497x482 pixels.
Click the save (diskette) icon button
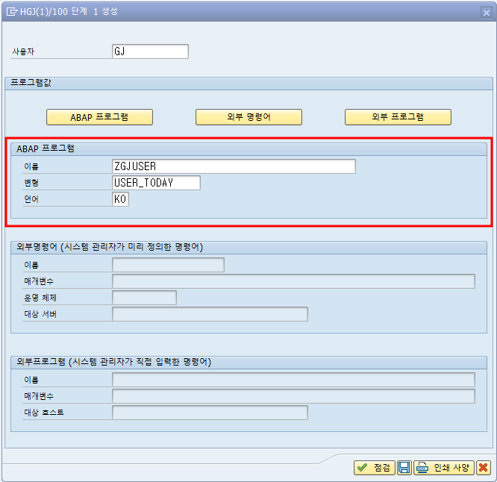click(x=404, y=467)
